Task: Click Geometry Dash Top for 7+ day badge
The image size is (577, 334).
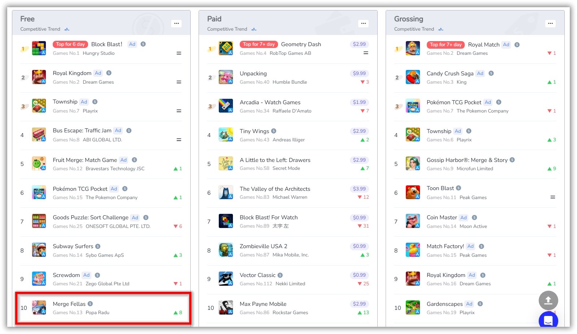Action: [x=259, y=44]
